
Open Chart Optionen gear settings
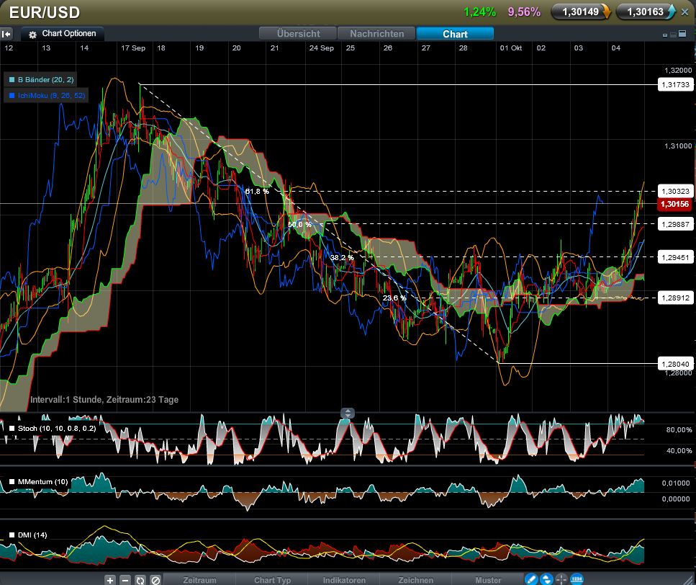[x=32, y=34]
